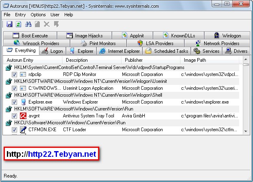253x182 pixels.
Task: Switch to the AppInit tab
Action: coord(133,35)
